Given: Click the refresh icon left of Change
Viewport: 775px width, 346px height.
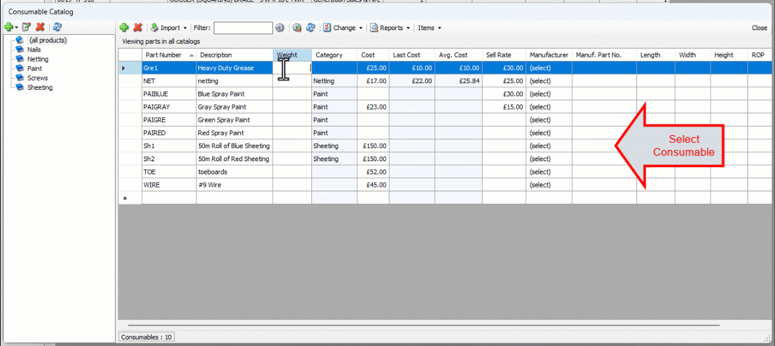Looking at the screenshot, I should (x=311, y=28).
